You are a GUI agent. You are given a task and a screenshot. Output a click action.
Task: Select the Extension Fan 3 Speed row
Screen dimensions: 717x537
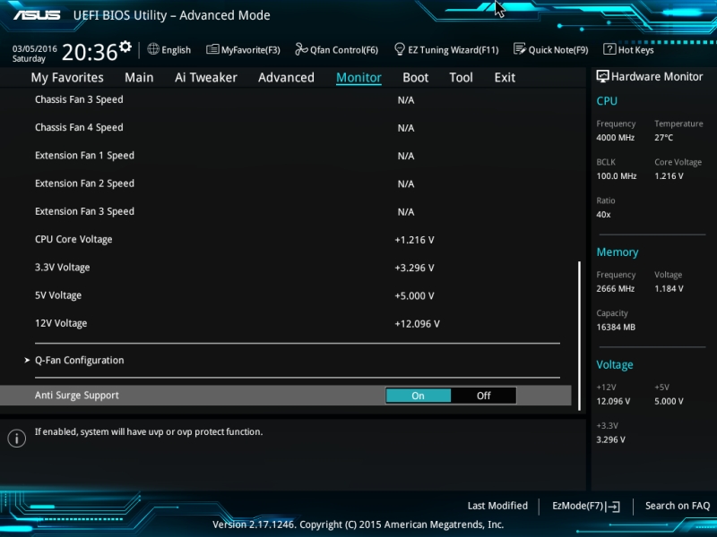pos(286,212)
